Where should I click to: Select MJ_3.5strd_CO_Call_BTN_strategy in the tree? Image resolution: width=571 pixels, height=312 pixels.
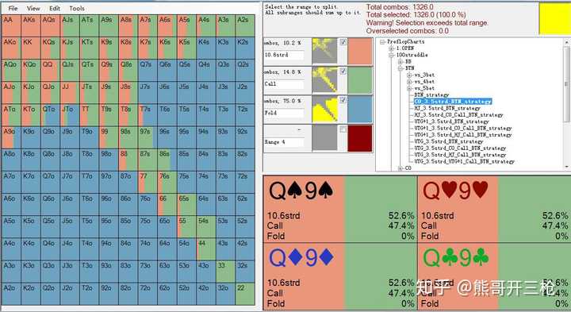[x=458, y=115]
